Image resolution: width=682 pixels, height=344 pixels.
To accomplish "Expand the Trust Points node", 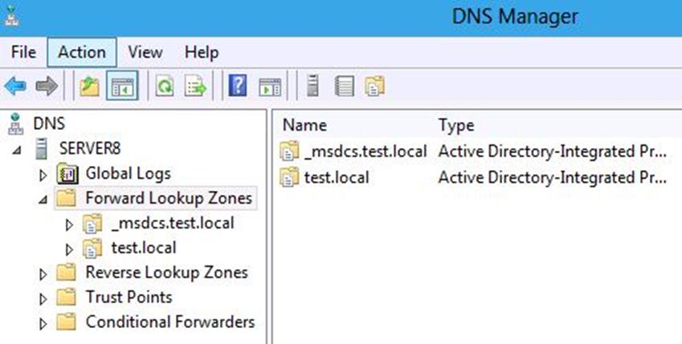I will pos(43,299).
